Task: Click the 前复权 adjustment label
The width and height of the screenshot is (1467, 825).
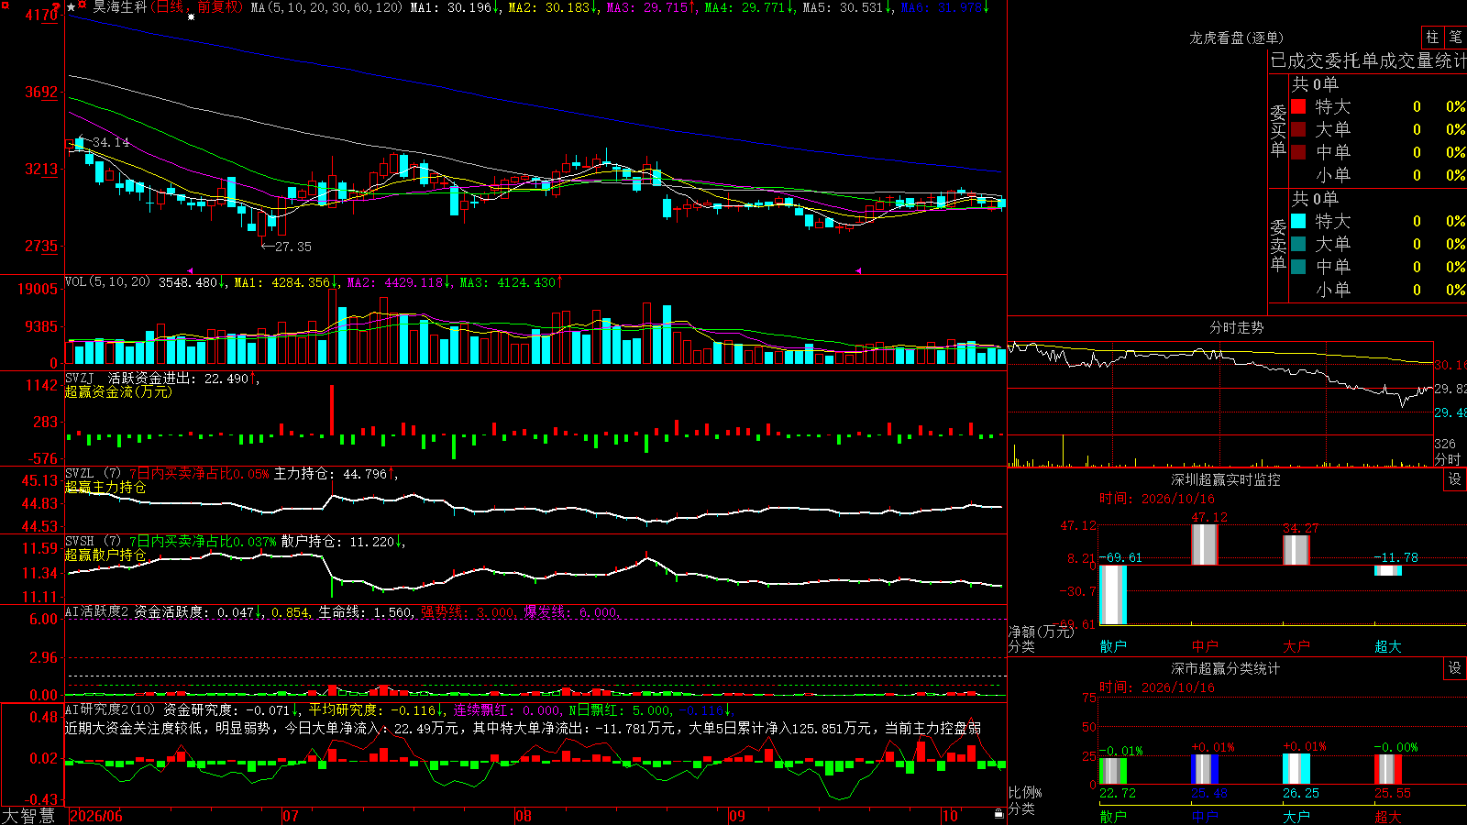Action: coord(218,7)
